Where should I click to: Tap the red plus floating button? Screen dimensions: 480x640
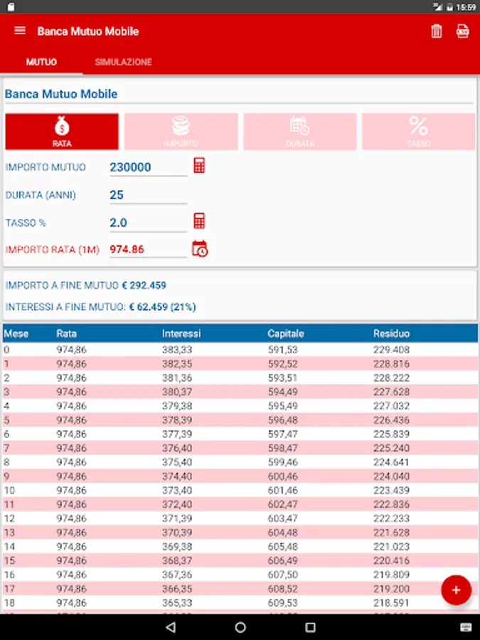456,590
